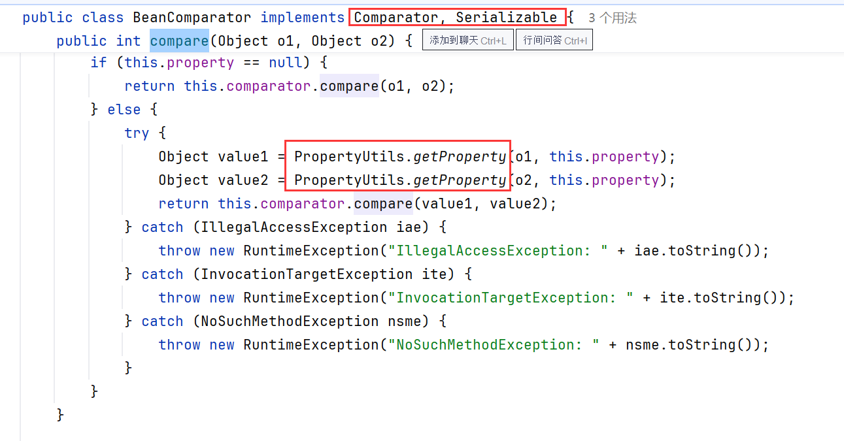This screenshot has height=441, width=844.
Task: Click compare call taking value1 and value2
Action: 383,204
